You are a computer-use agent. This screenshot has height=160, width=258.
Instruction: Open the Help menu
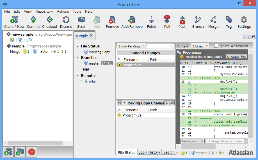[89, 11]
